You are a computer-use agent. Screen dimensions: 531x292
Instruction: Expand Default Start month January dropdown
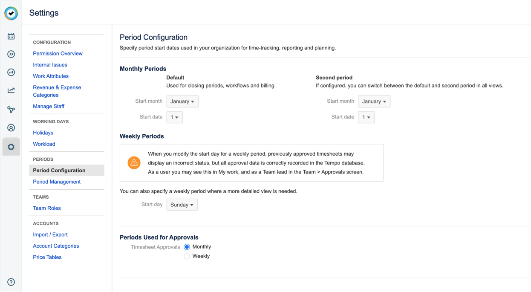coord(182,101)
